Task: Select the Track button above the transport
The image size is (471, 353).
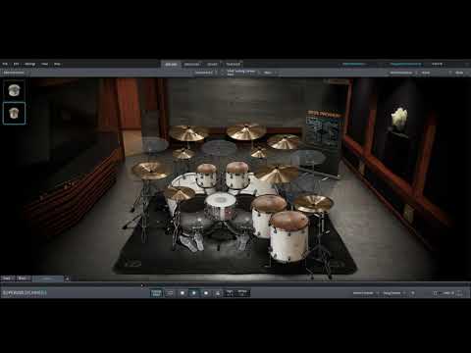Action: point(7,278)
